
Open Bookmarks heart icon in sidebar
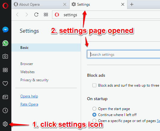pyautogui.click(x=5, y=83)
